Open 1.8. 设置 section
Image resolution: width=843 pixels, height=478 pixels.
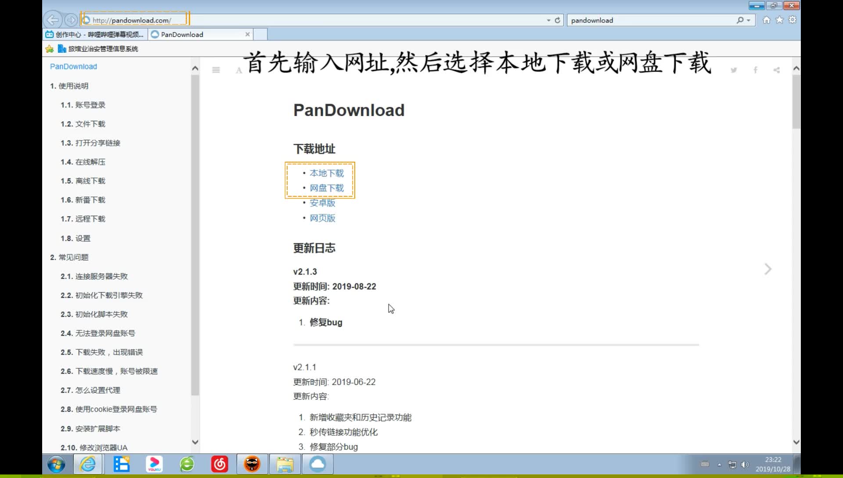(x=76, y=238)
